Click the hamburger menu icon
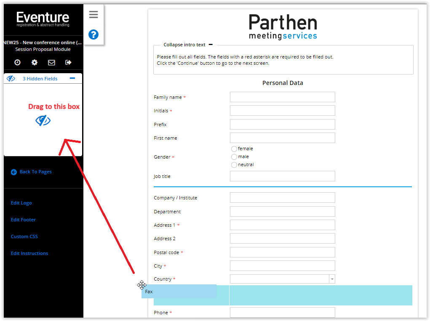The height and width of the screenshot is (321, 430). tap(93, 15)
